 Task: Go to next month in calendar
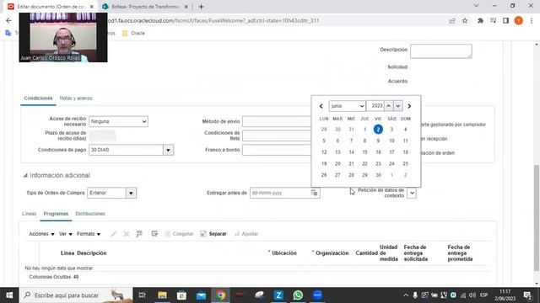(409, 106)
